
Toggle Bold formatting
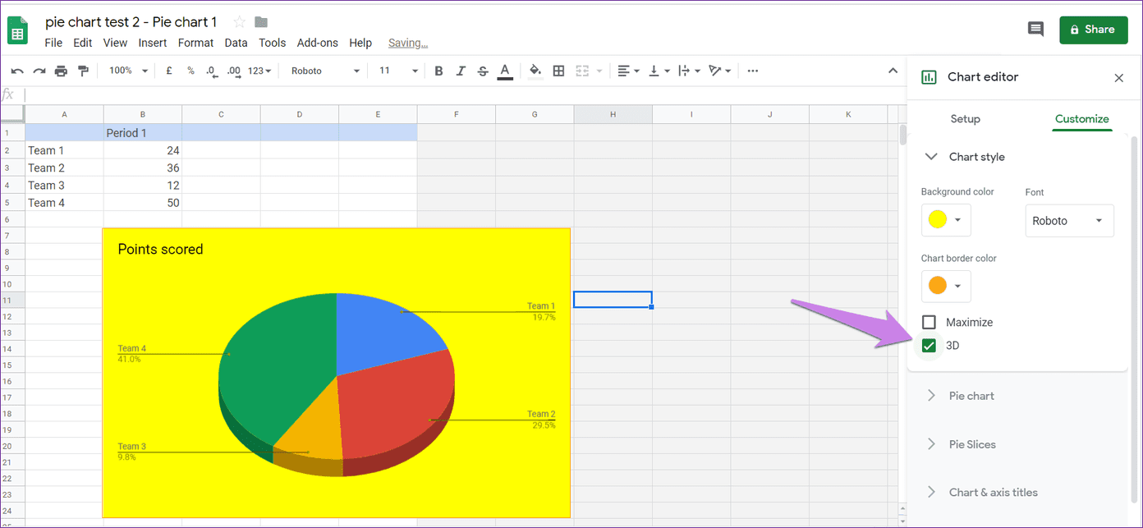point(438,71)
